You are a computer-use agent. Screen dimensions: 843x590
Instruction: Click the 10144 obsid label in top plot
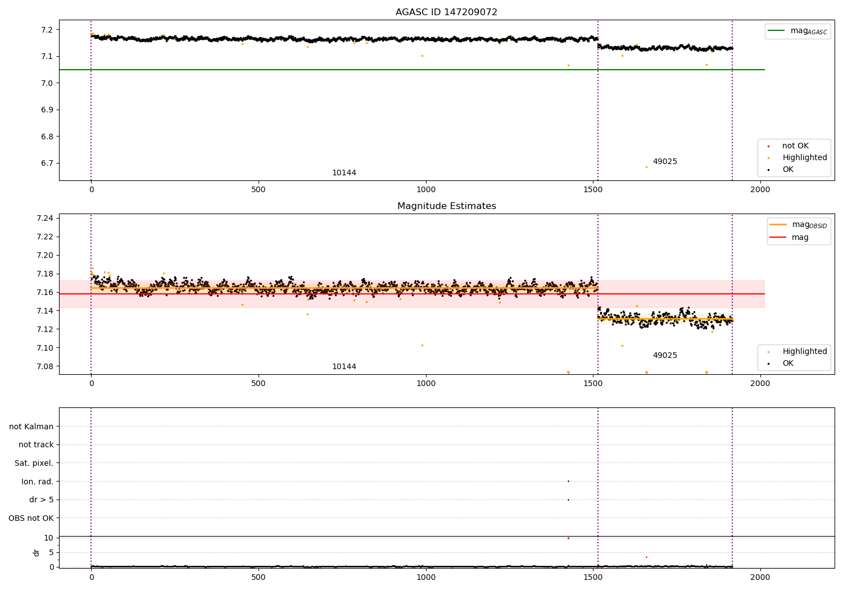point(344,173)
